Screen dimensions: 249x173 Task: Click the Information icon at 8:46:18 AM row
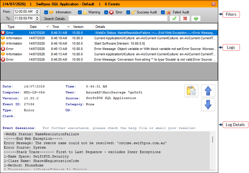tap(3, 43)
